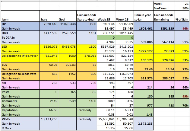Select LEO 99% gain cell

[x=182, y=51]
